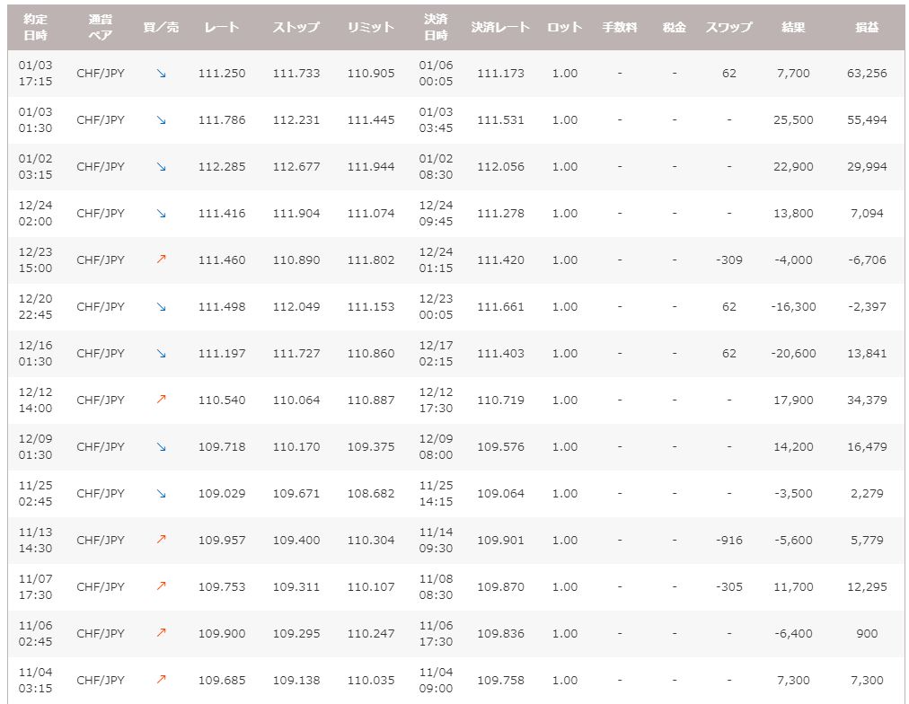This screenshot has height=704, width=909.
Task: Click the 通貨ペア column header
Action: (x=101, y=28)
